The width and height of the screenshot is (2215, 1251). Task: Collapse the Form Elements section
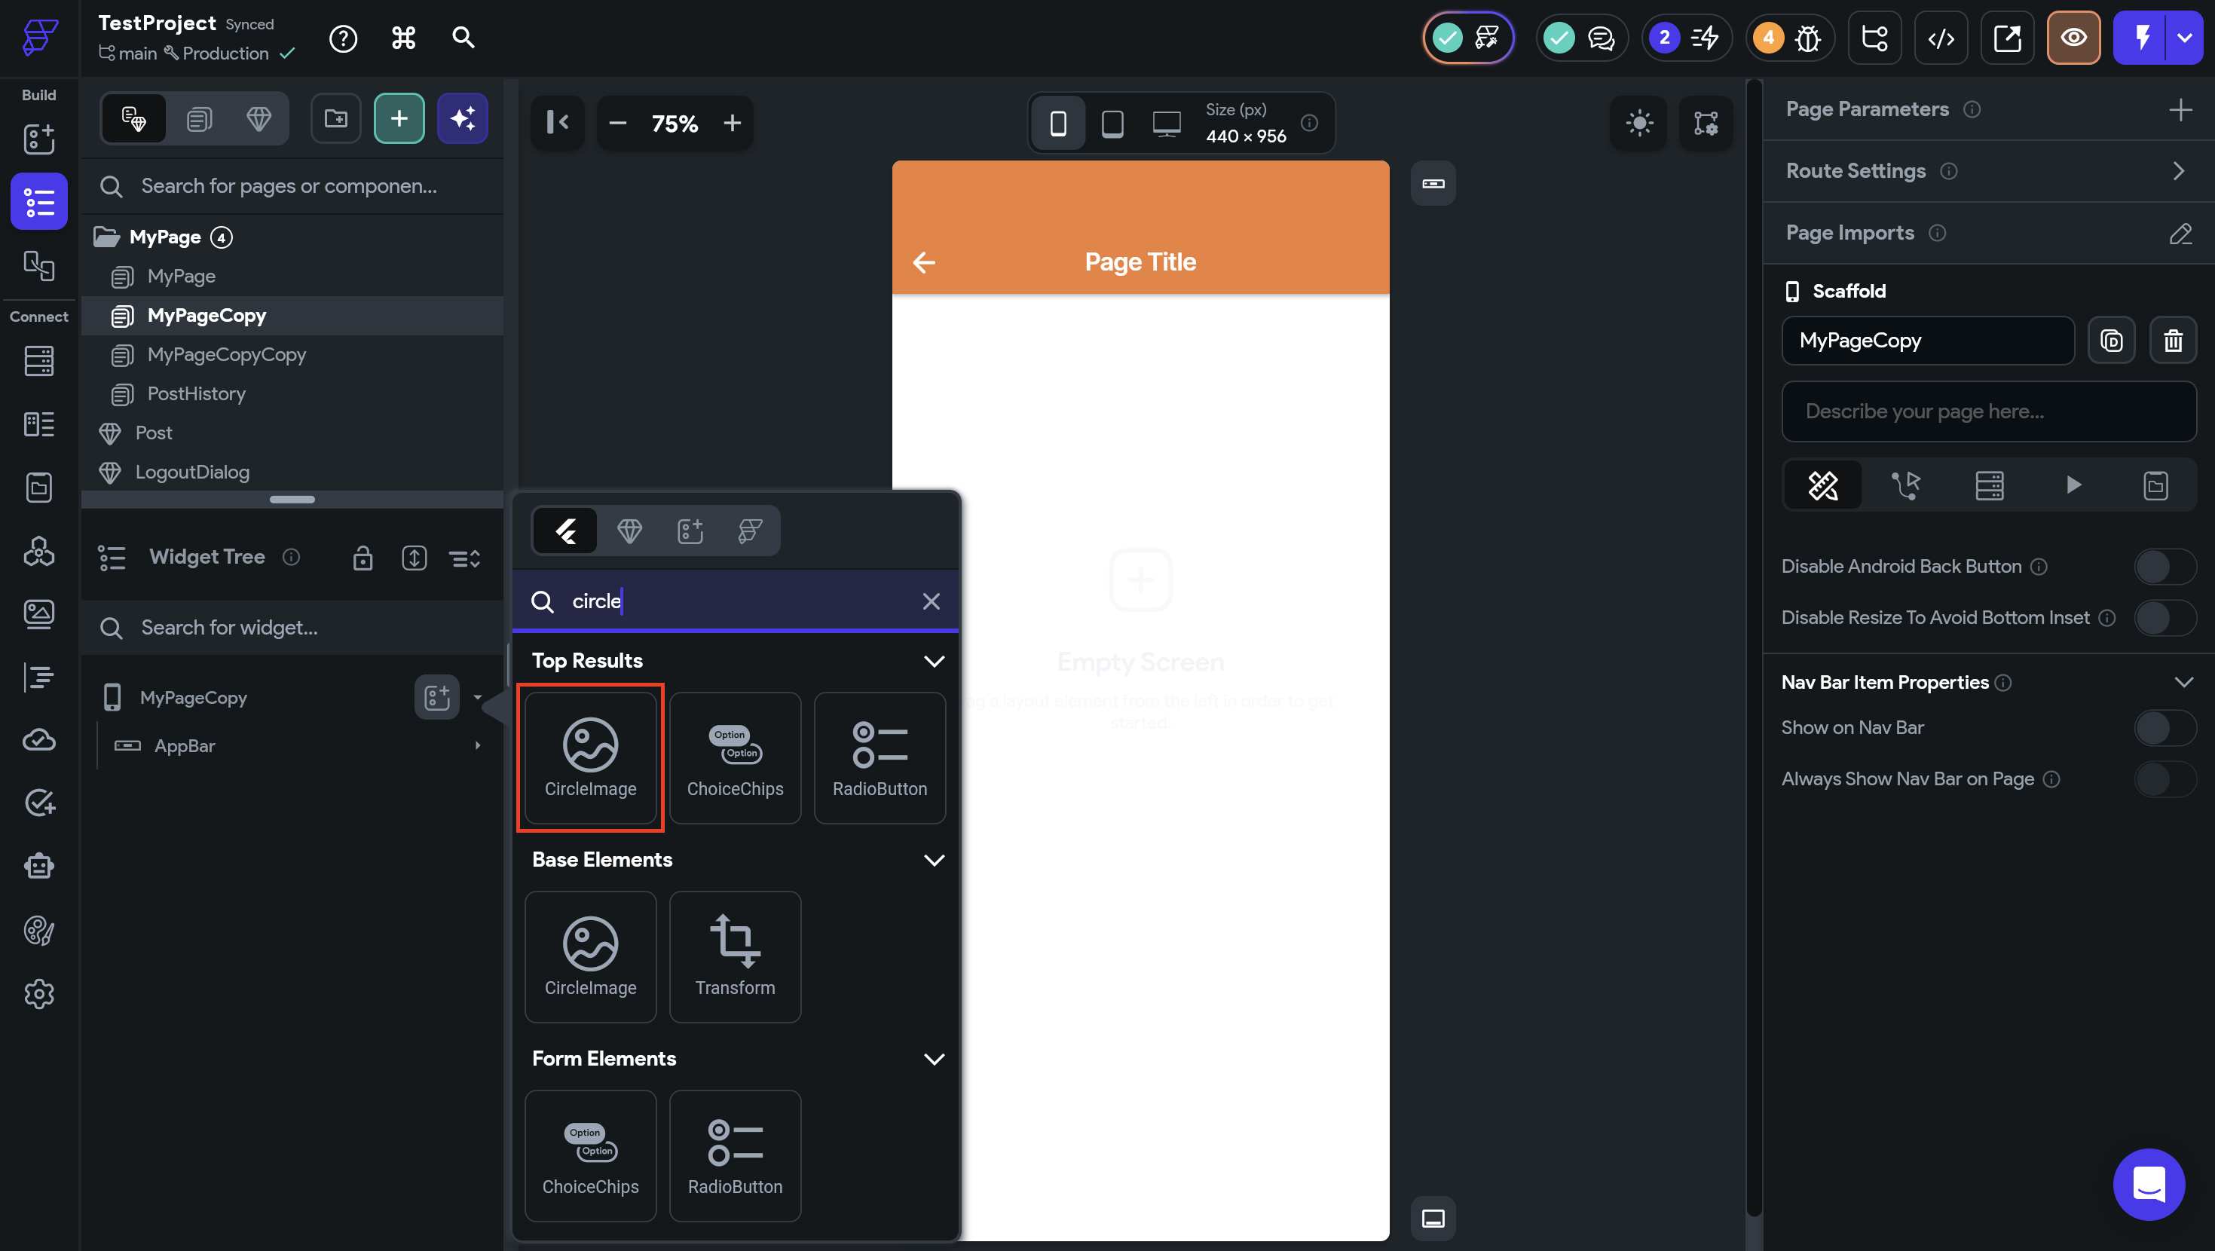pyautogui.click(x=934, y=1058)
